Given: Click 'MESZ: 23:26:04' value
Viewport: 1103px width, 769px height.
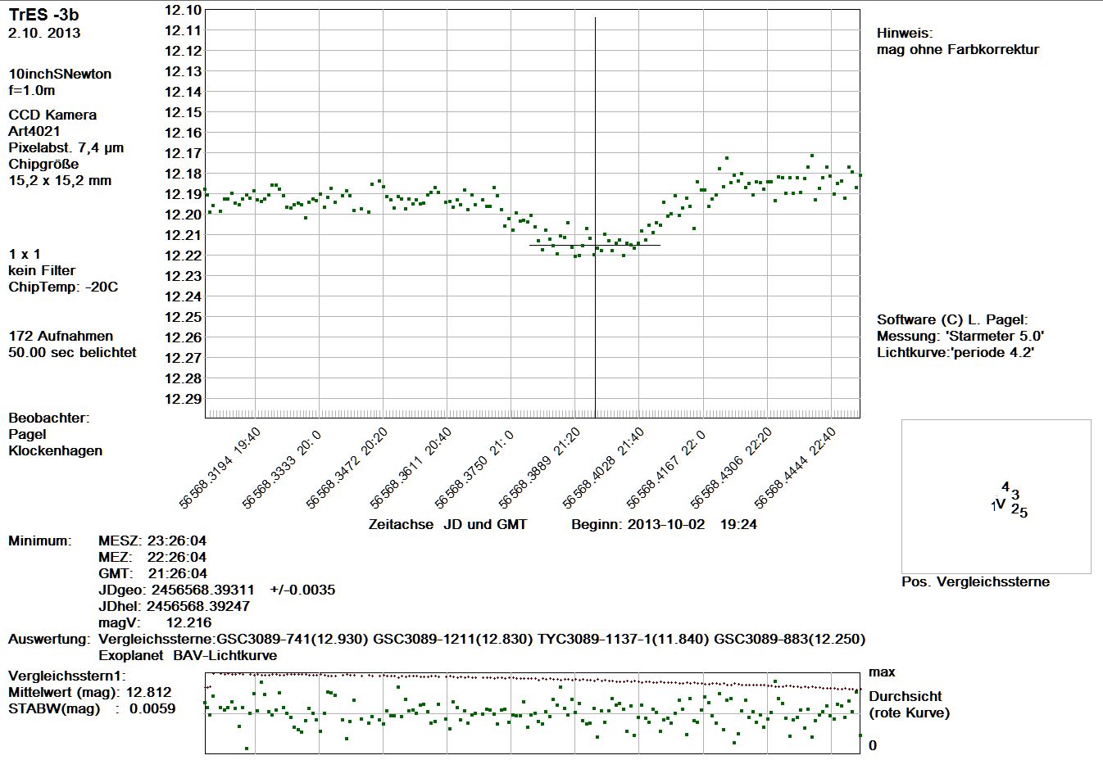Looking at the screenshot, I should pyautogui.click(x=152, y=541).
